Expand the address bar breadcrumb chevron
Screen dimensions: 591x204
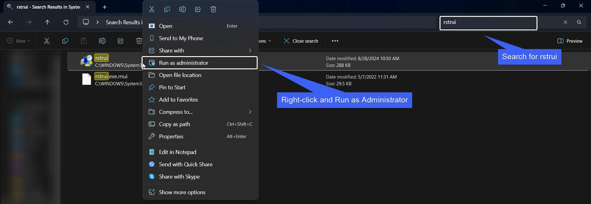(98, 22)
